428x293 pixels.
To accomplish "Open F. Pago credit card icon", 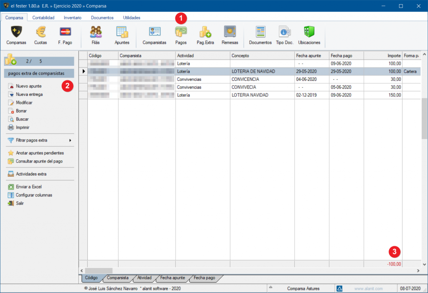I will click(x=65, y=32).
